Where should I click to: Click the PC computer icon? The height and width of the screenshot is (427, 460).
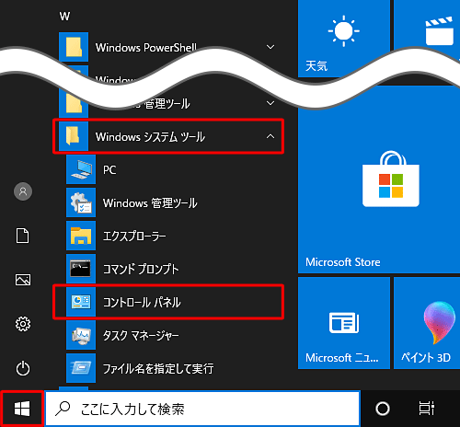81,169
